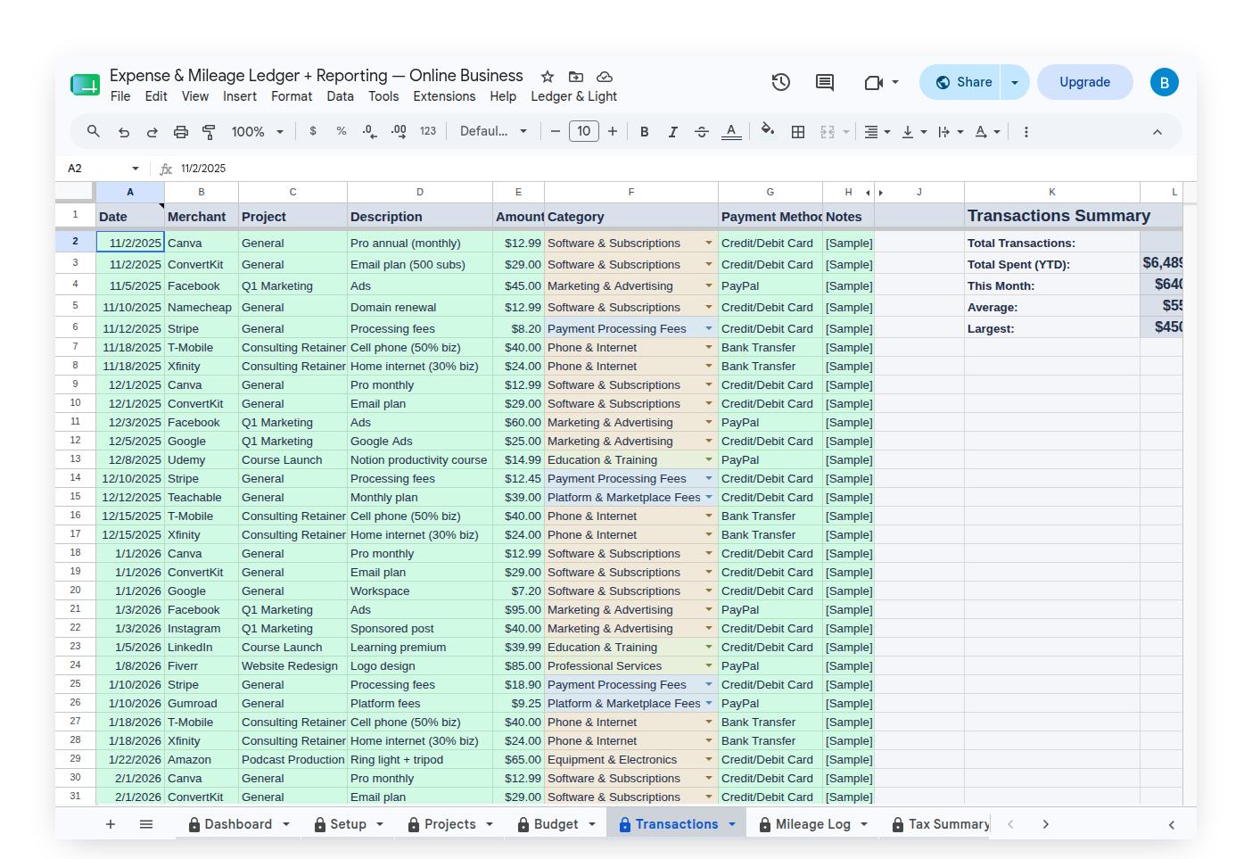Click the Google Sheets home logo

tap(86, 85)
